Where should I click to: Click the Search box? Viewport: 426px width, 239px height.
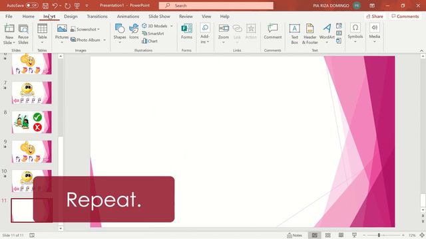[x=216, y=5]
